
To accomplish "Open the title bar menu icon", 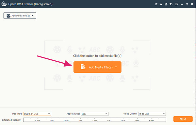I will click(176, 4).
